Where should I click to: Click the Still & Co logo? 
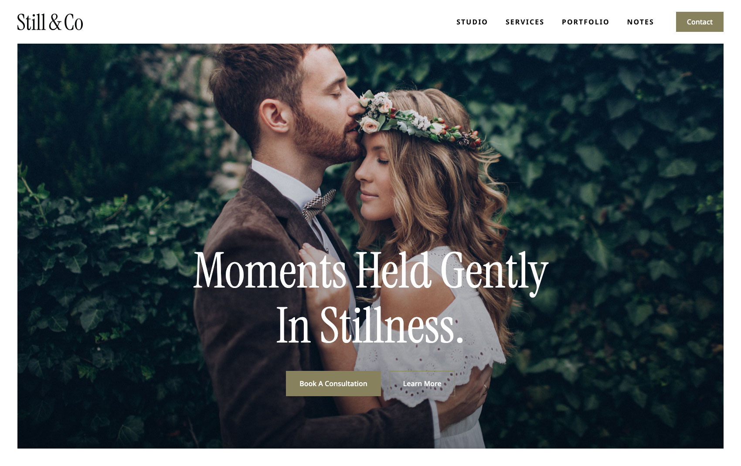[x=50, y=22]
